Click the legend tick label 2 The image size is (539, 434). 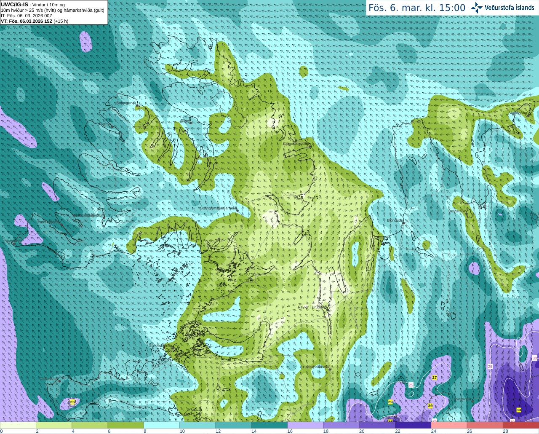[x=37, y=431]
